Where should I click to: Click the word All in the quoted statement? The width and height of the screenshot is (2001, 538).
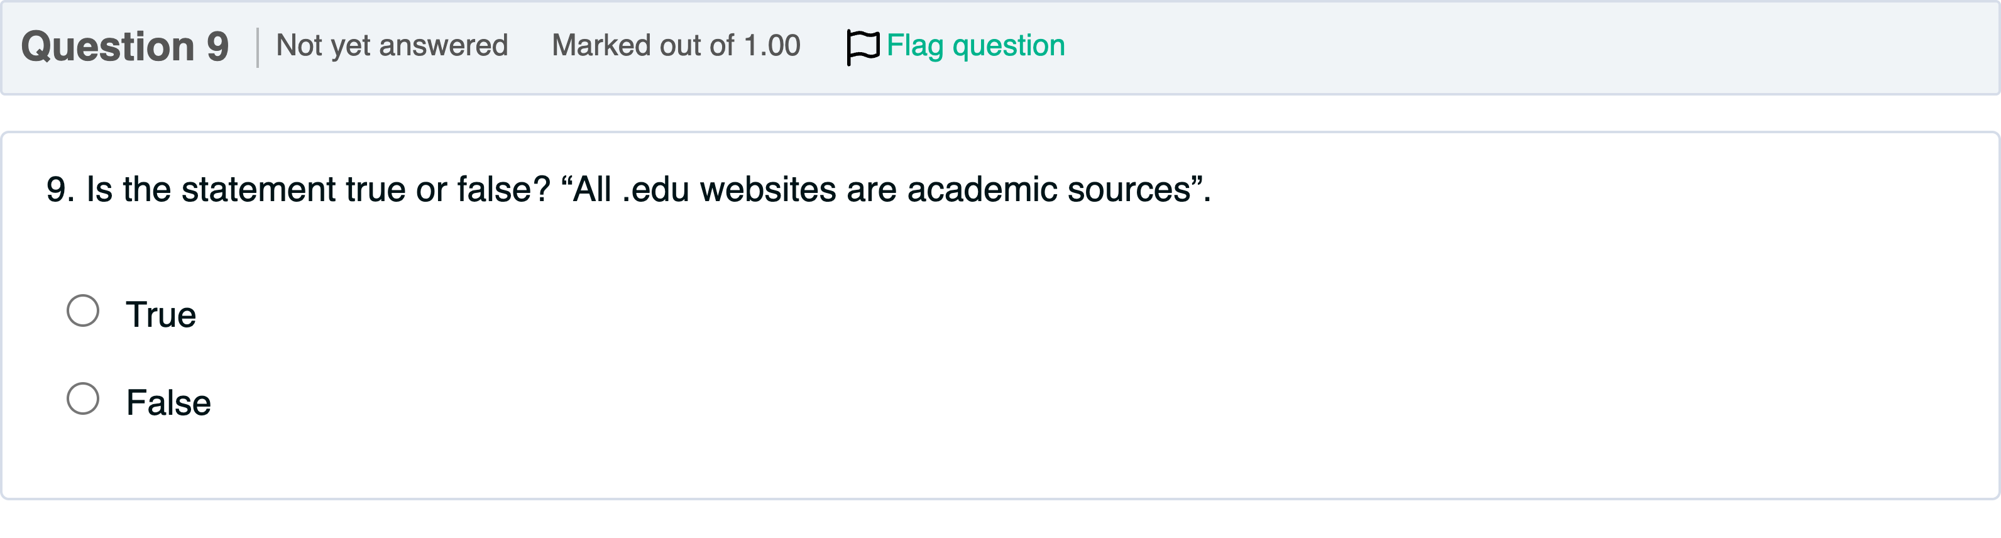pos(592,189)
